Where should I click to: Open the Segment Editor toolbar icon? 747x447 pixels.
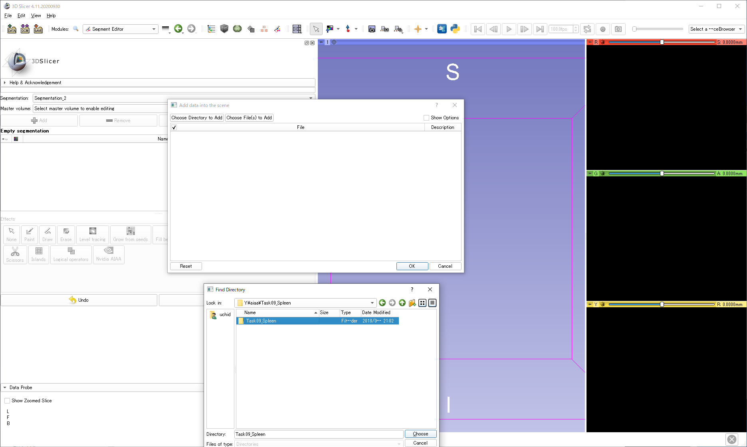click(277, 29)
